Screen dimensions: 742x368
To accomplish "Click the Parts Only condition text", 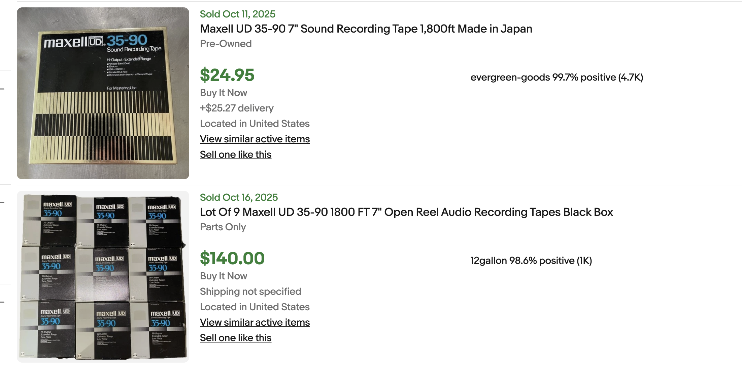I will pos(223,227).
